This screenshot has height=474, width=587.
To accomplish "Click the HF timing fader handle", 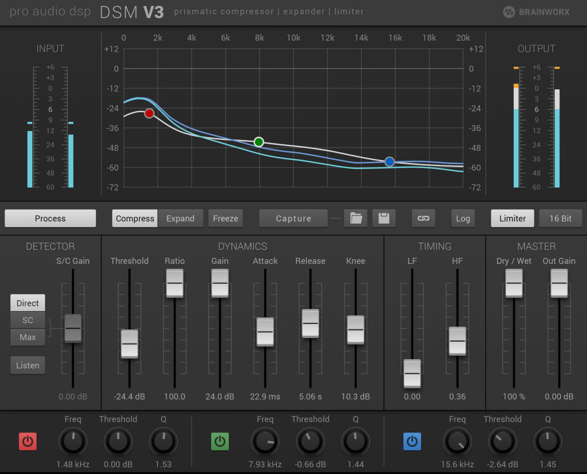I will coord(458,341).
